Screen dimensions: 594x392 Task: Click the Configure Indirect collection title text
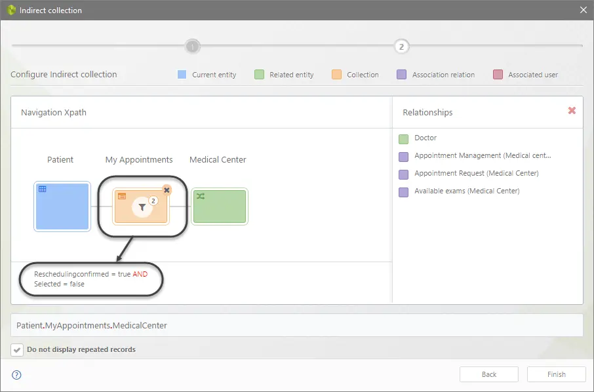[x=64, y=75]
